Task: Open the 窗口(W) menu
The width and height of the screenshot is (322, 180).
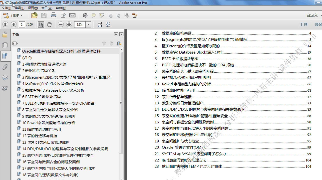Action: tap(47, 8)
